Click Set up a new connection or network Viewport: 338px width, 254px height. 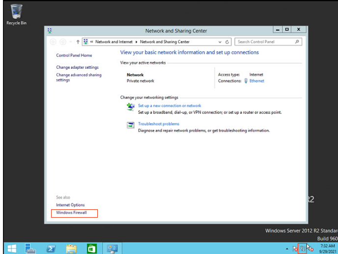[x=169, y=106]
